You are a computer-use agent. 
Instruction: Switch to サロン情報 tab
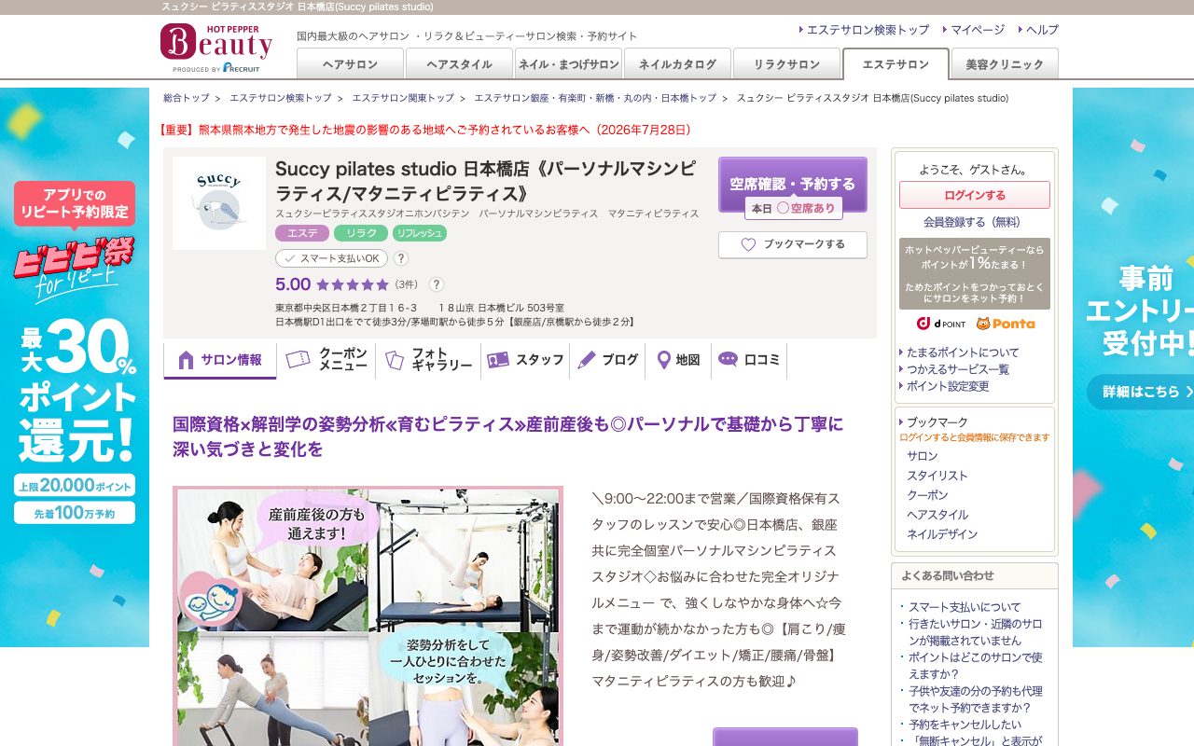pos(220,361)
